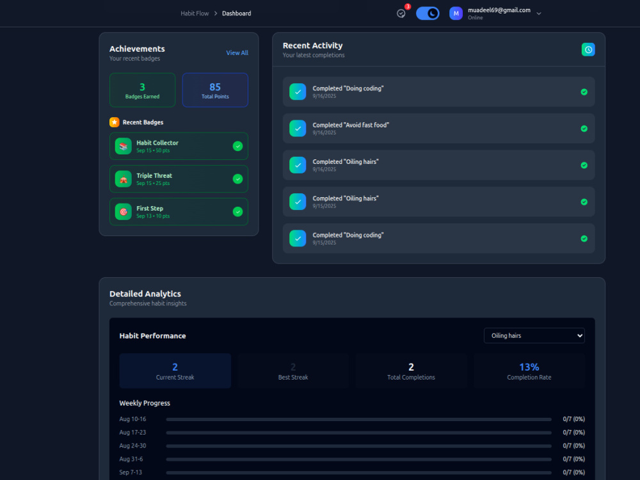
Task: Click the Habit Collector badge title
Action: click(x=157, y=143)
